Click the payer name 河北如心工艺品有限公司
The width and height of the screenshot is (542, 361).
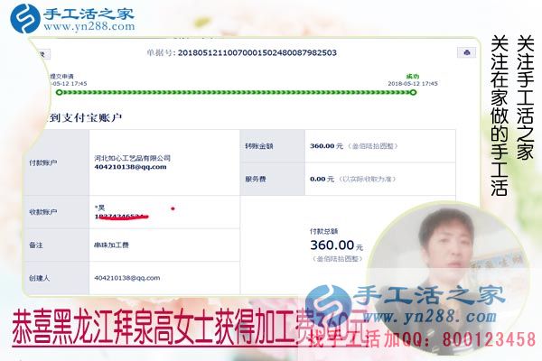[133, 158]
